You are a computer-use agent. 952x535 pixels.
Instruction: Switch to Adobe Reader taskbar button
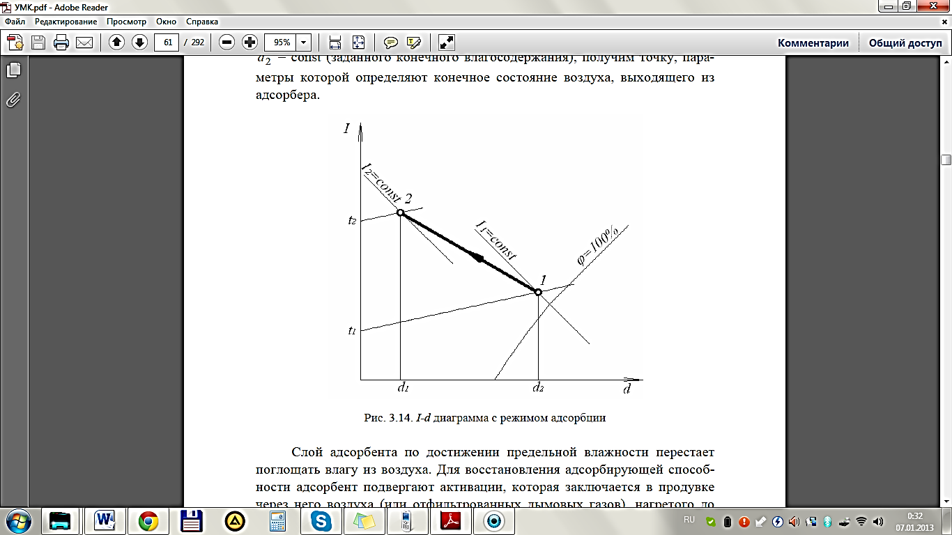point(451,520)
